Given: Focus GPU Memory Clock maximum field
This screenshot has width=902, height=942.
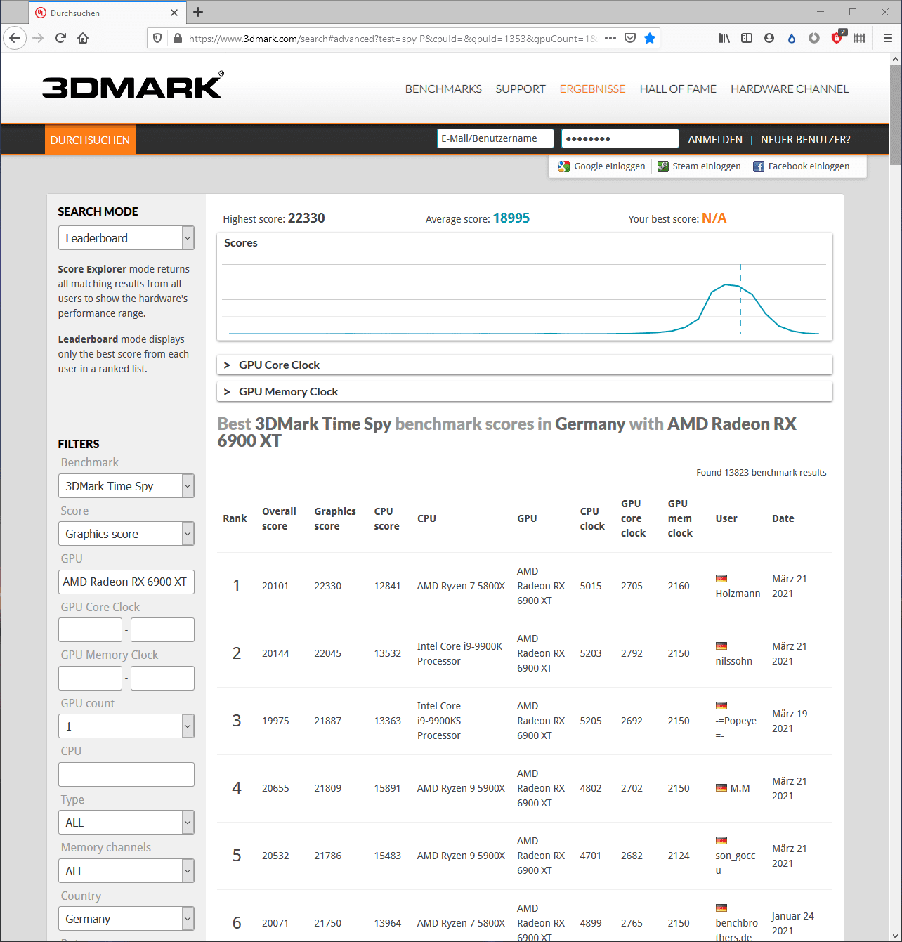Looking at the screenshot, I should pyautogui.click(x=162, y=679).
